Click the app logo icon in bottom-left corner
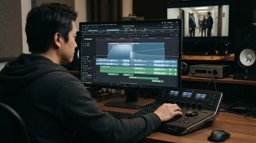 point(83,82)
